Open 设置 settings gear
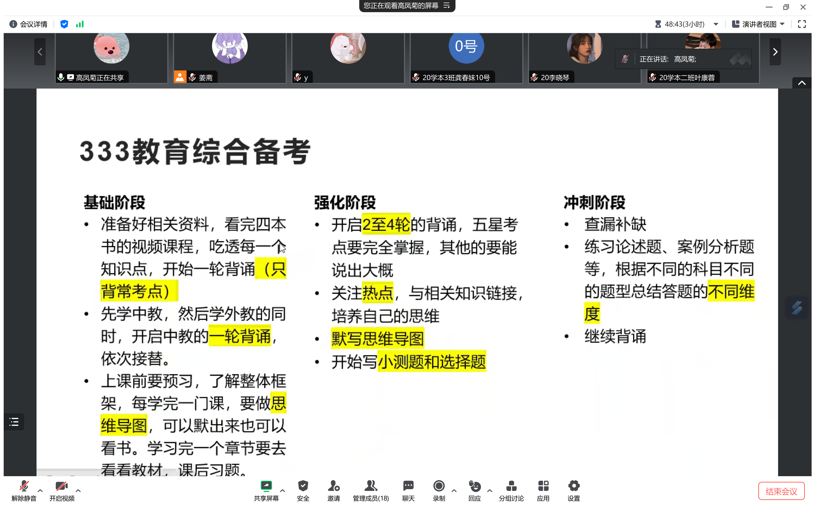 (574, 491)
